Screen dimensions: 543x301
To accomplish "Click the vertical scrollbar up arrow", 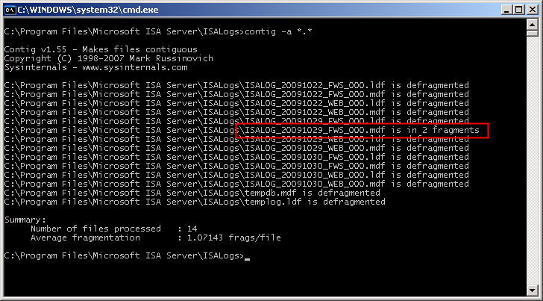I will [530, 25].
